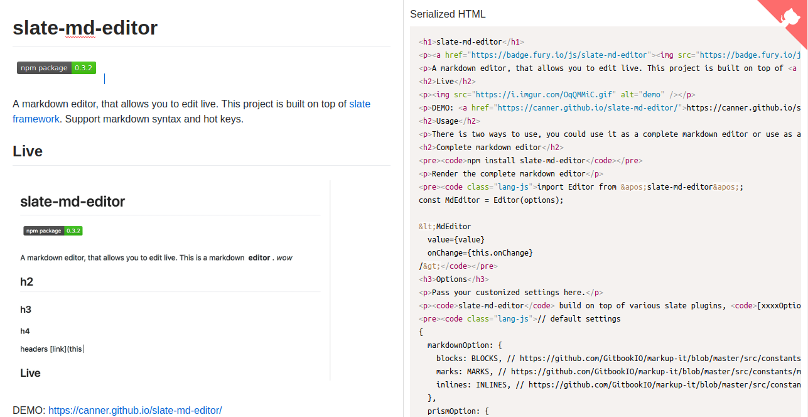Click the Serialized HTML title
Viewport: 808px width, 417px height.
(x=448, y=14)
